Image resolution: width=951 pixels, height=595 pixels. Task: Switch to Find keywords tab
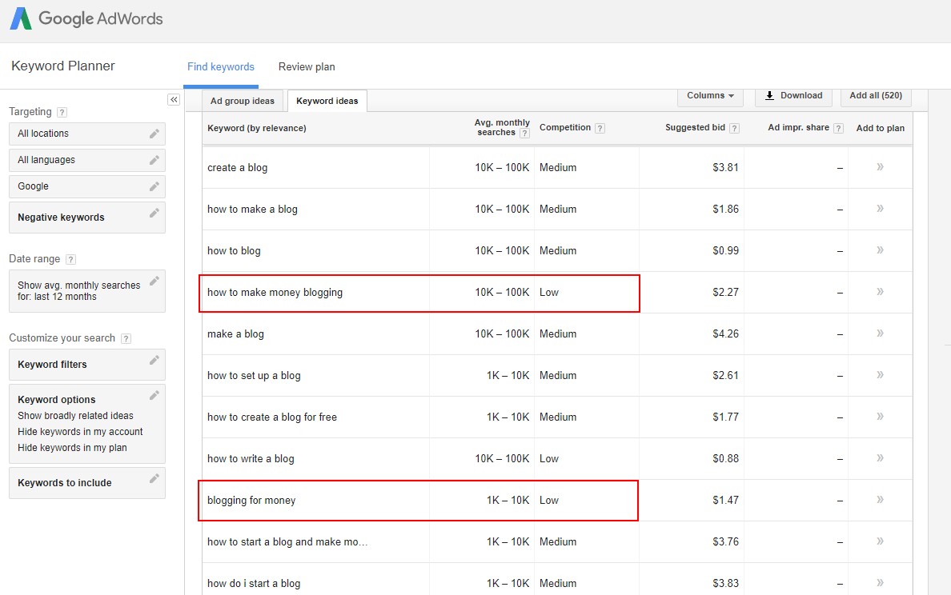click(x=221, y=66)
